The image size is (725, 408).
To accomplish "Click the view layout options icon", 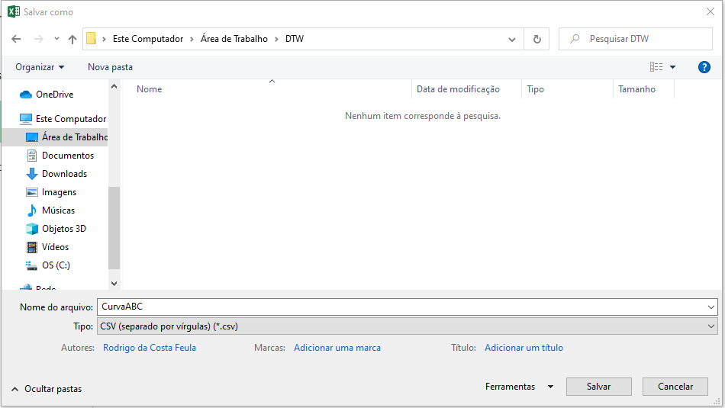I will 656,67.
